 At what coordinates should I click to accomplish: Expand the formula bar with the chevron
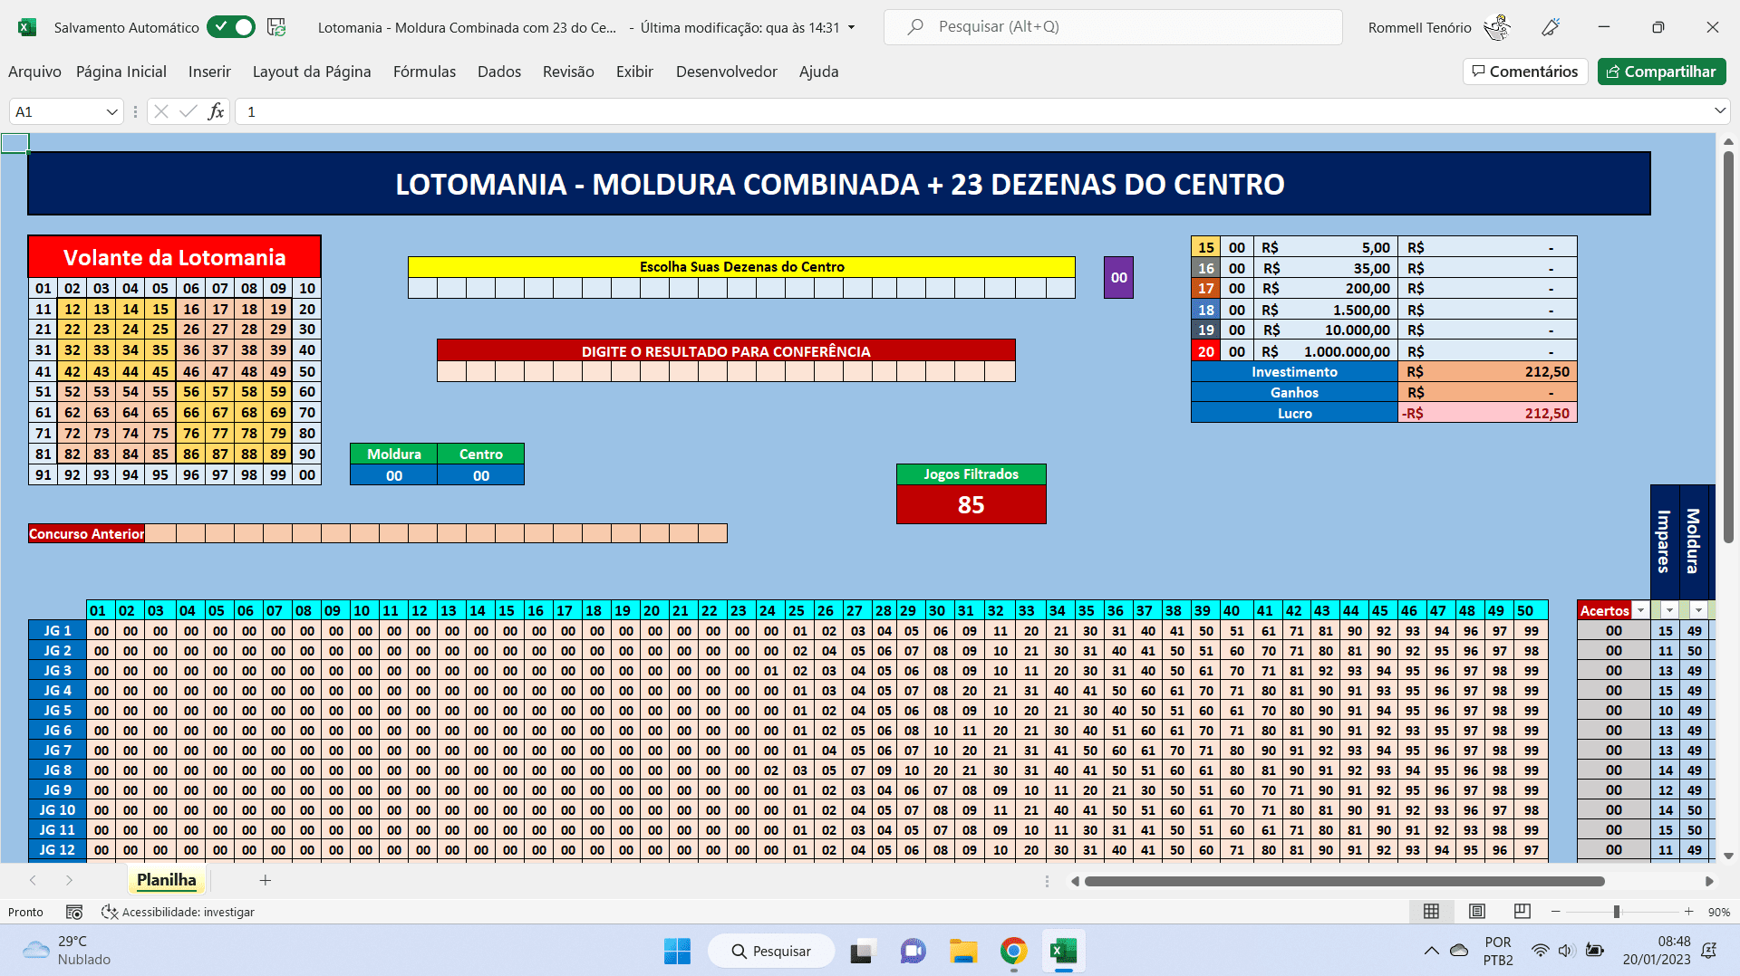point(1720,110)
